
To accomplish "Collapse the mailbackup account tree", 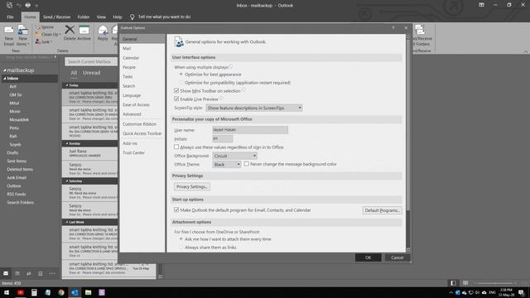I will coord(5,70).
